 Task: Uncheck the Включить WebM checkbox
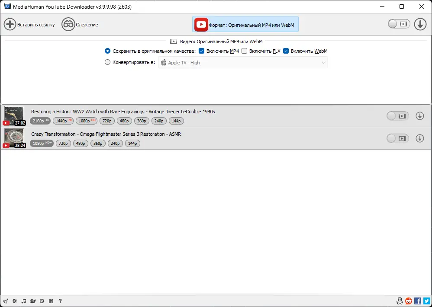[286, 51]
